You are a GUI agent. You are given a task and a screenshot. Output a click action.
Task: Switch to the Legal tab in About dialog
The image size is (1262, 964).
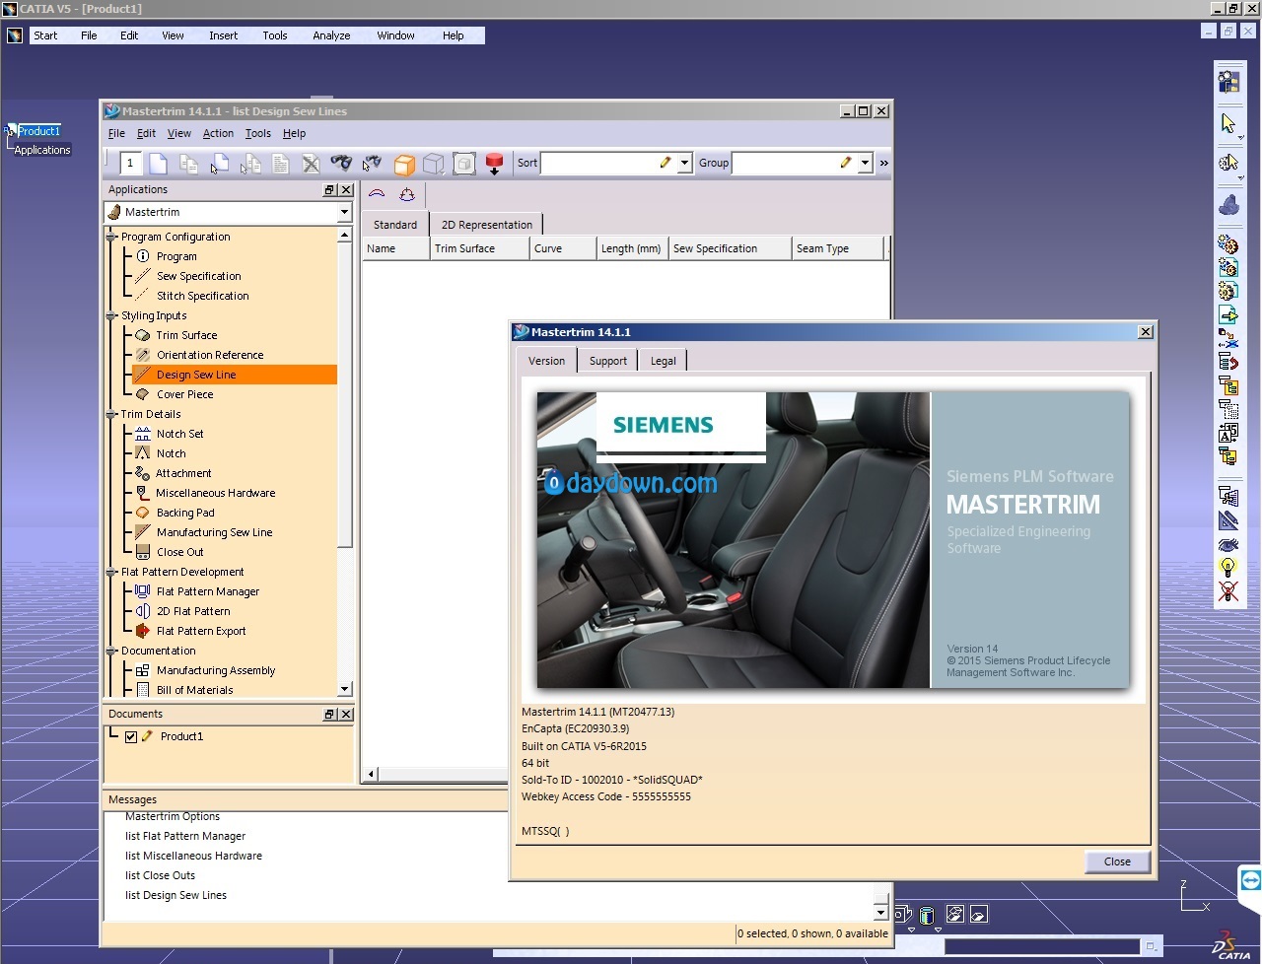pos(664,361)
